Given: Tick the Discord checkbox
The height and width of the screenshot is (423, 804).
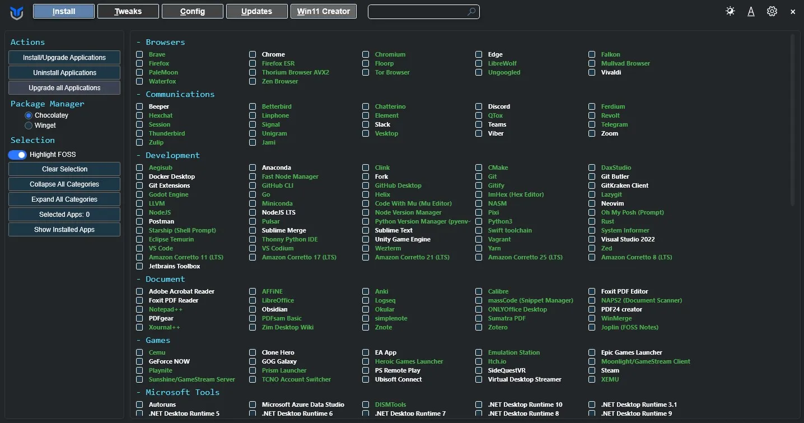Looking at the screenshot, I should tap(479, 106).
